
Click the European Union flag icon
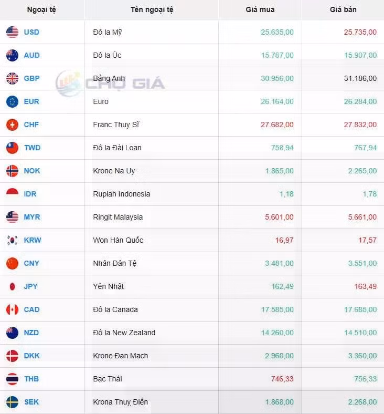coord(12,101)
